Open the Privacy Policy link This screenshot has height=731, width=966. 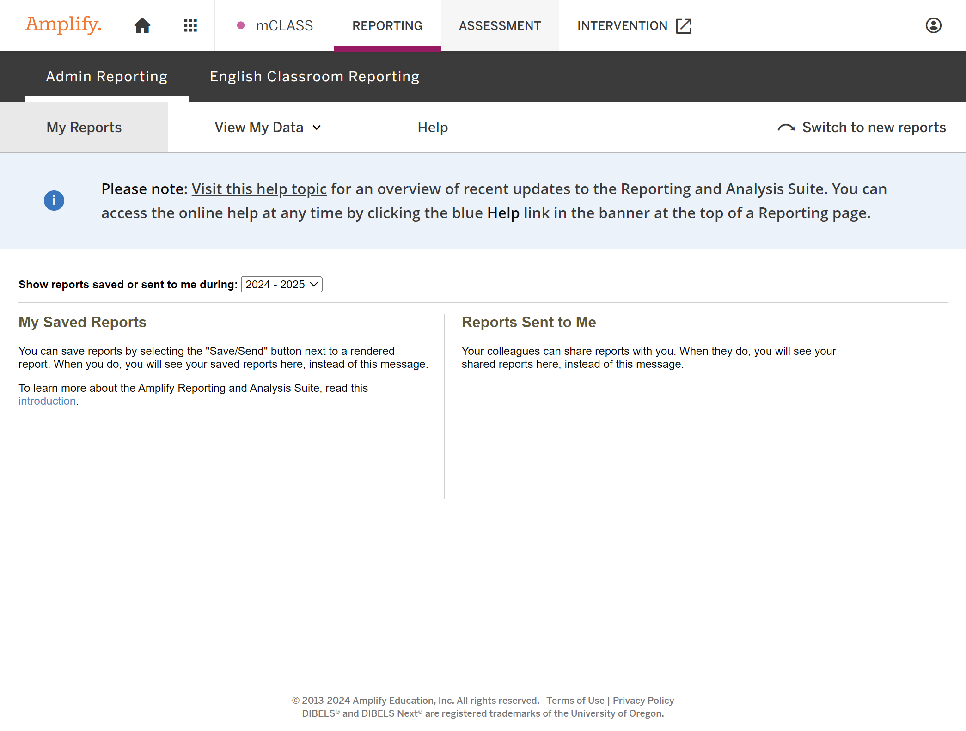[x=643, y=701]
